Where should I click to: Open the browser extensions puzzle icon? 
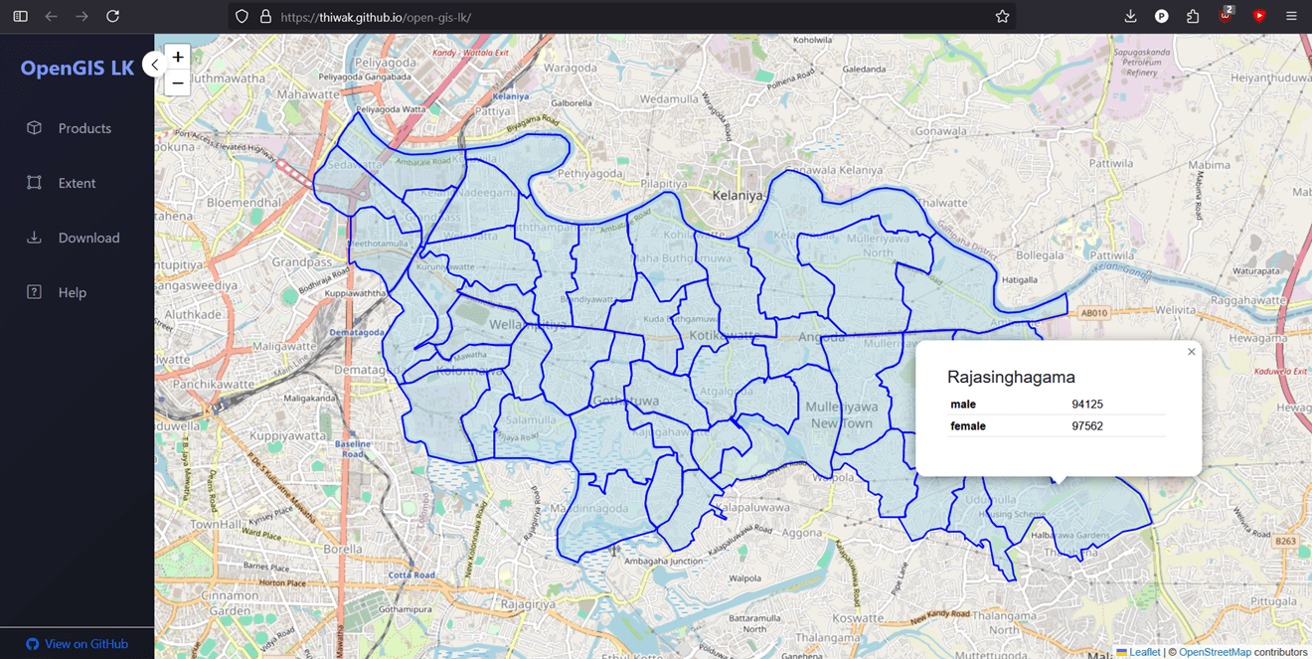[x=1192, y=16]
